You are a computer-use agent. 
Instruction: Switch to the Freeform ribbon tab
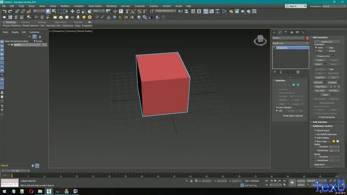tap(25, 22)
